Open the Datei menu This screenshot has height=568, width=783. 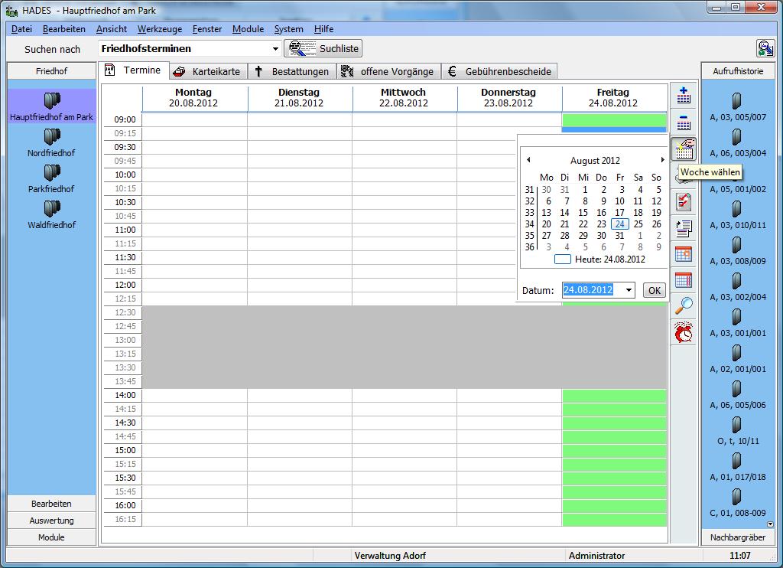click(21, 29)
